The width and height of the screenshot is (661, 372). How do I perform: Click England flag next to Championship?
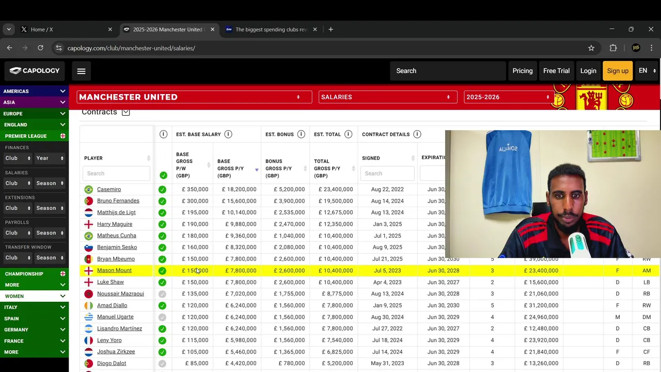(x=62, y=274)
